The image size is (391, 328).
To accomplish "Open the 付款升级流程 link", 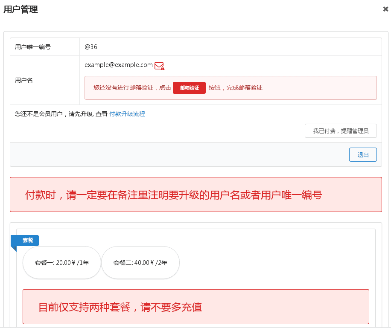I will (x=127, y=114).
